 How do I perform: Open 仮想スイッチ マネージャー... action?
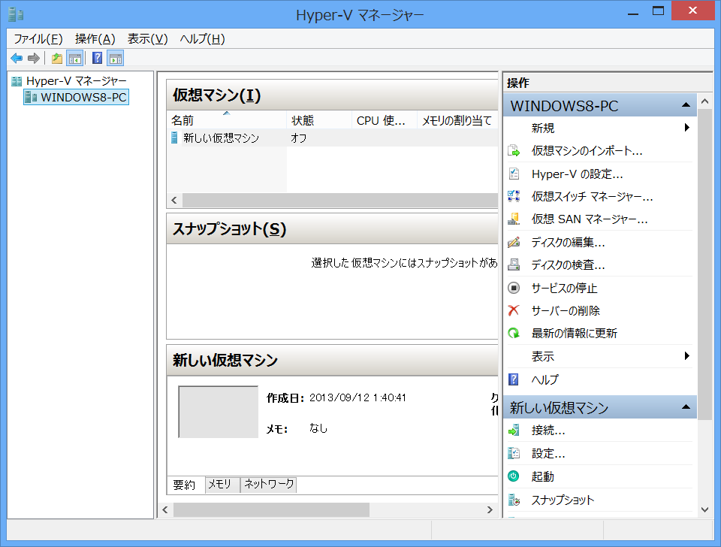[x=593, y=196]
